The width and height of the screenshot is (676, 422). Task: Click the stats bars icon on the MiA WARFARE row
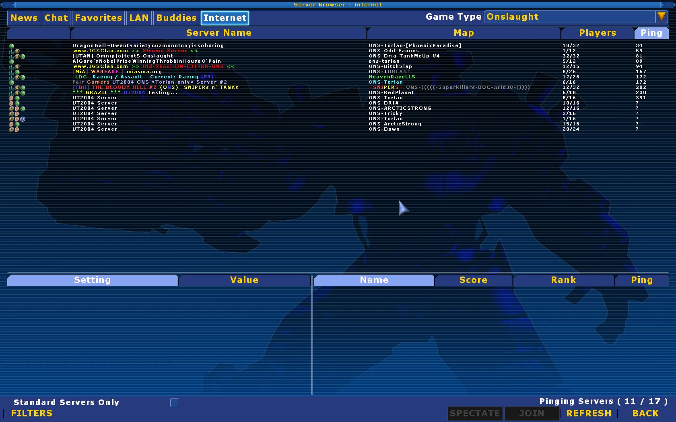pos(11,72)
